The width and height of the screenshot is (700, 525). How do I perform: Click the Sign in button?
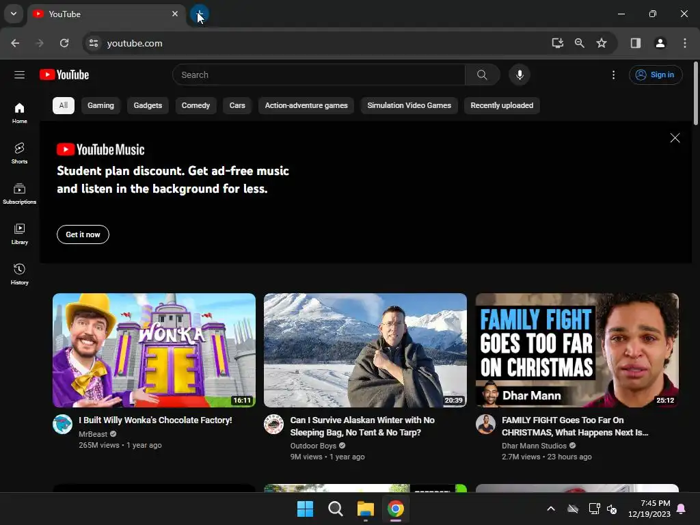point(656,75)
